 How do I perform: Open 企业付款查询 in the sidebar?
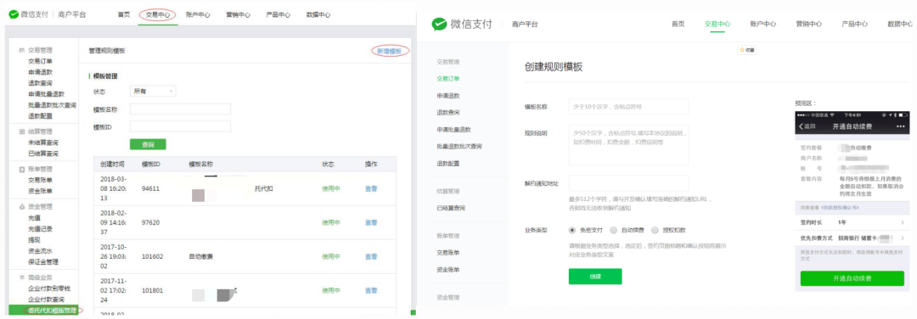46,299
